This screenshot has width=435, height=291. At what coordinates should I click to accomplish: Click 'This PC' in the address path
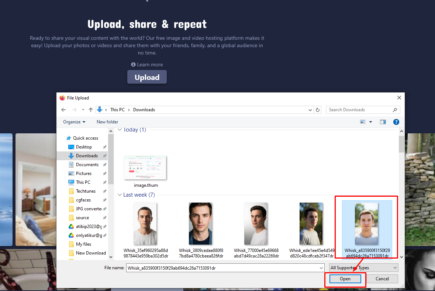click(117, 110)
